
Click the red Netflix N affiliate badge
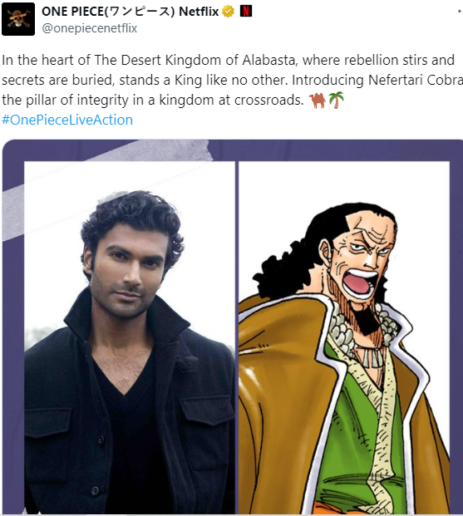coord(246,11)
